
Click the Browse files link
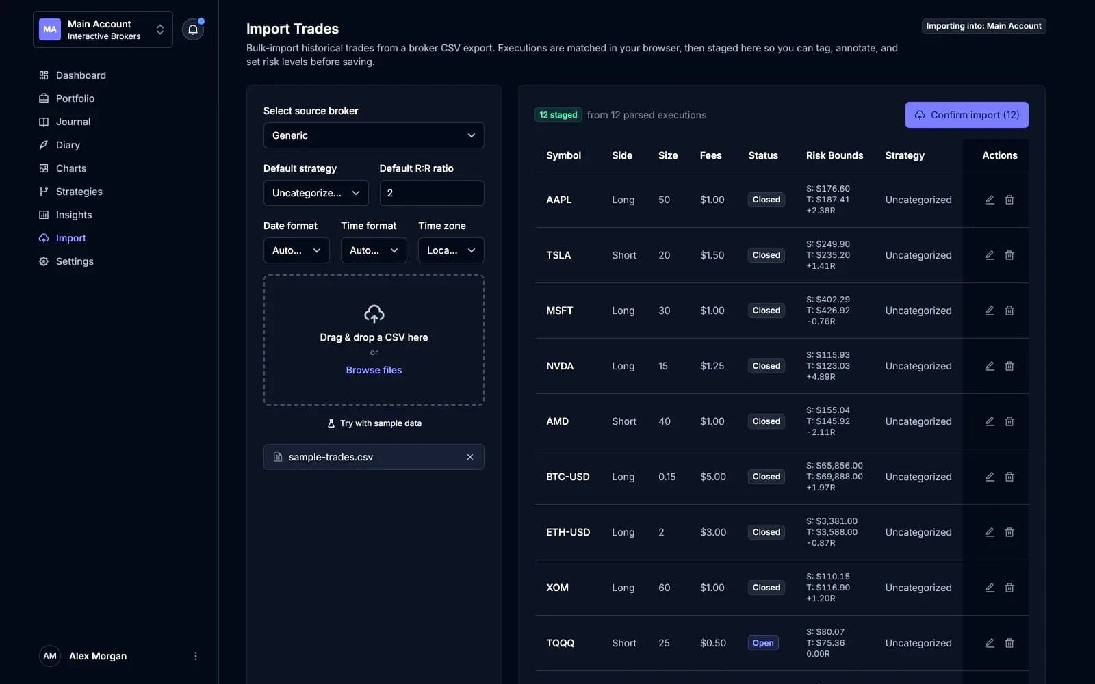[374, 370]
